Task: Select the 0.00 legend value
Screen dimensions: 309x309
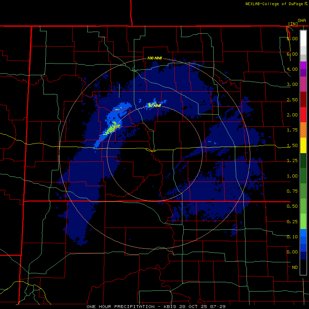Action: (292, 252)
